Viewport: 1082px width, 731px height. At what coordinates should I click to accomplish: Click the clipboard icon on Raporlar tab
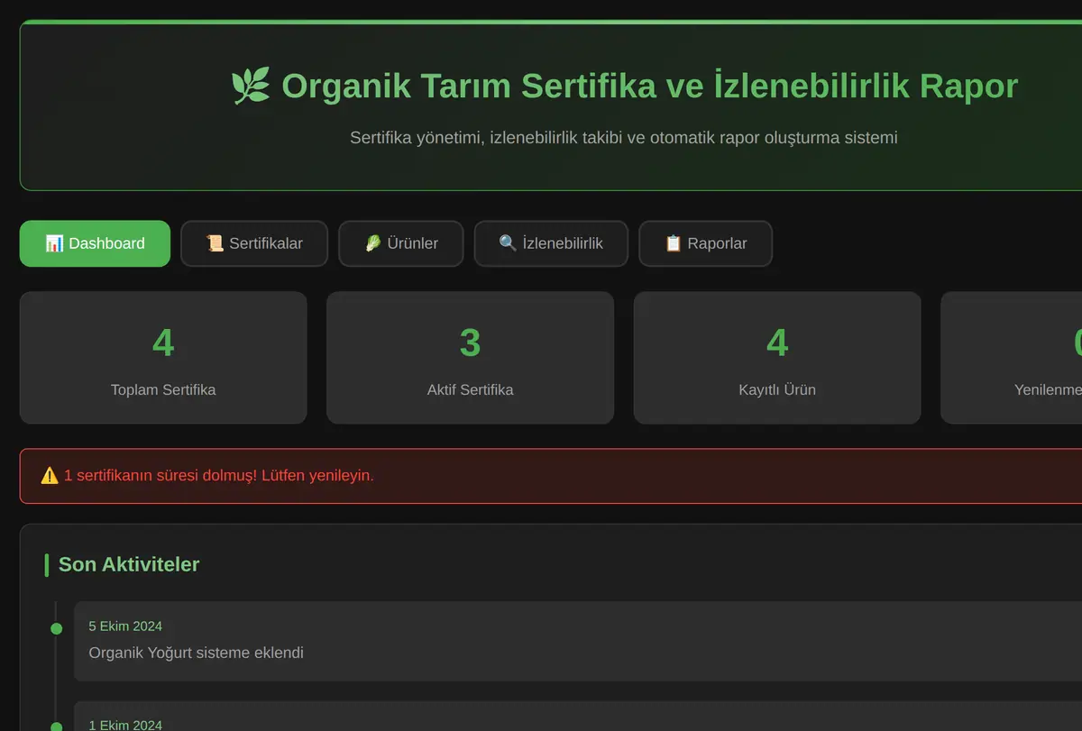pos(673,243)
